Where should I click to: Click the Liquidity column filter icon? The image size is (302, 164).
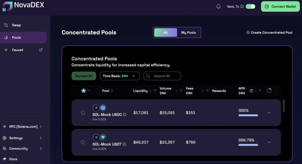pyautogui.click(x=155, y=91)
